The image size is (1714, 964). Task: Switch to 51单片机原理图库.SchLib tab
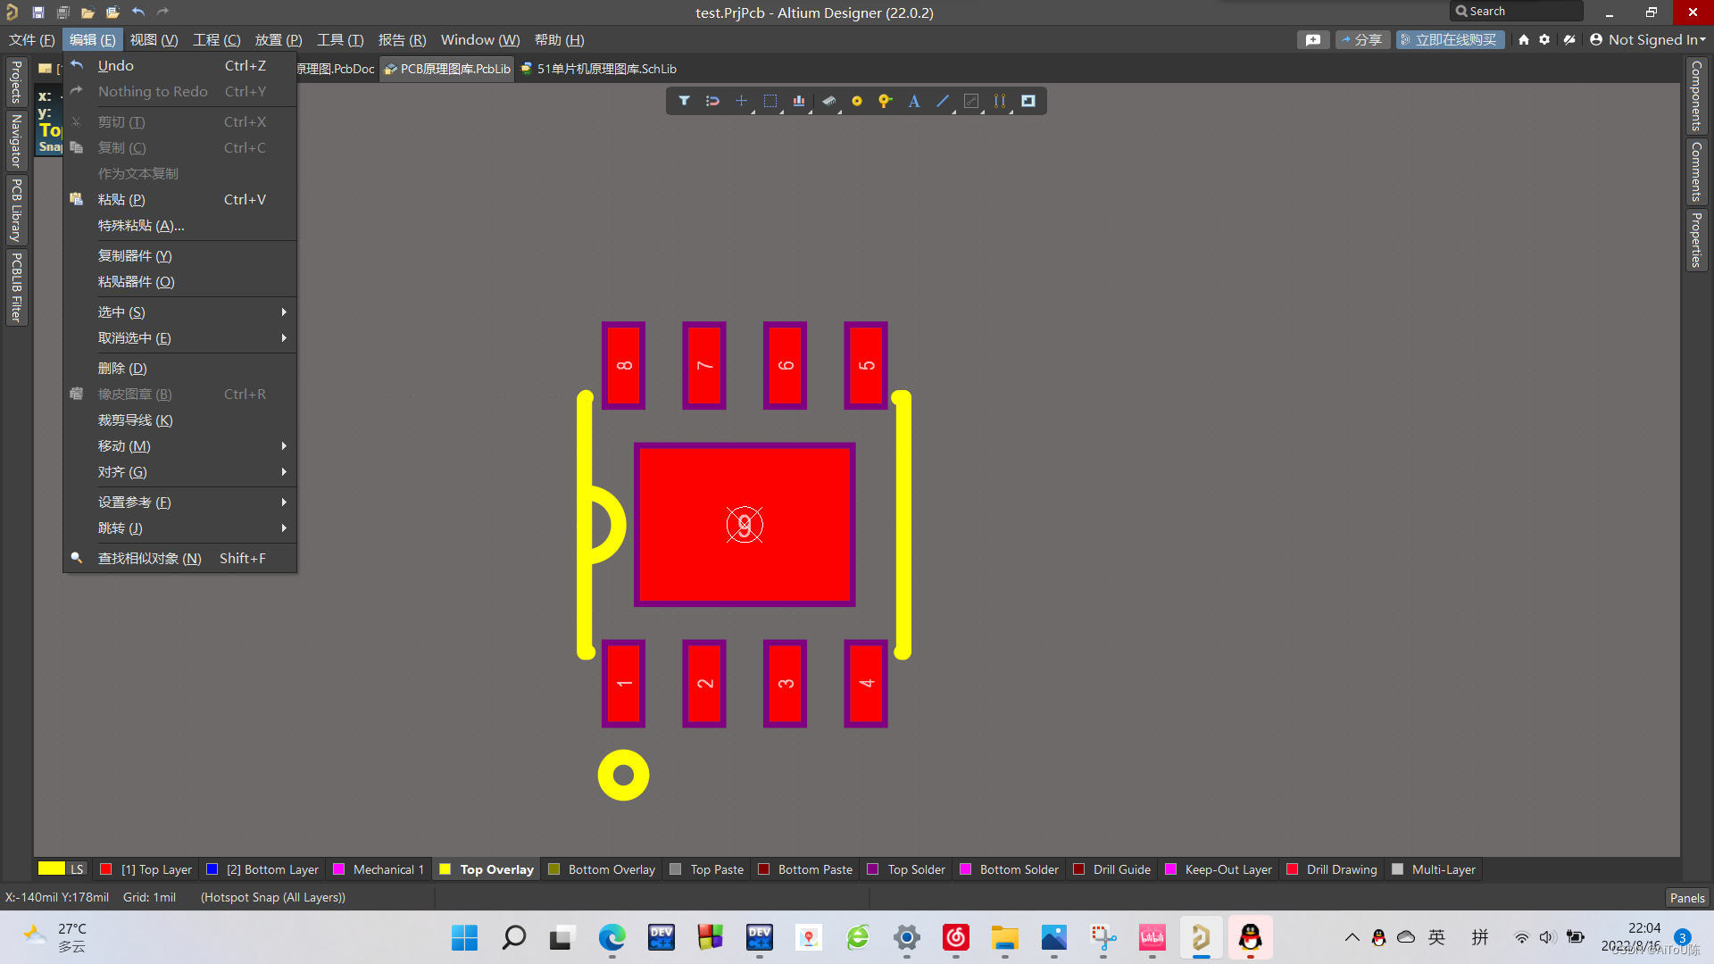(x=599, y=69)
